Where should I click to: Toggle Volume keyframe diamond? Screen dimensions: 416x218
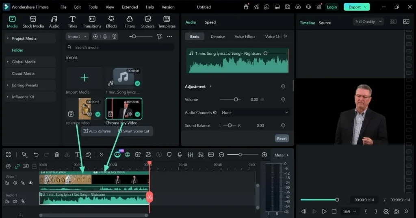pos(283,99)
